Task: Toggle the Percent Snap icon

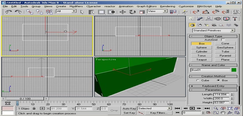Action: (x=216, y=12)
